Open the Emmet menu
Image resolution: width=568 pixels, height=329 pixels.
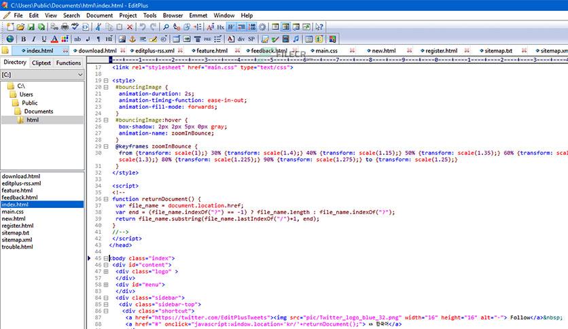tap(198, 16)
